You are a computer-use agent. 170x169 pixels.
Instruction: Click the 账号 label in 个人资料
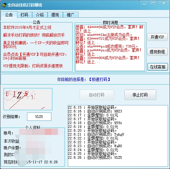(8, 133)
